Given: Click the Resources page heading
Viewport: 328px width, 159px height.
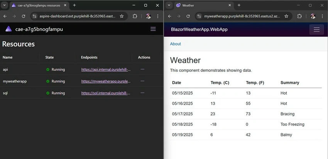Looking at the screenshot, I should point(19,44).
